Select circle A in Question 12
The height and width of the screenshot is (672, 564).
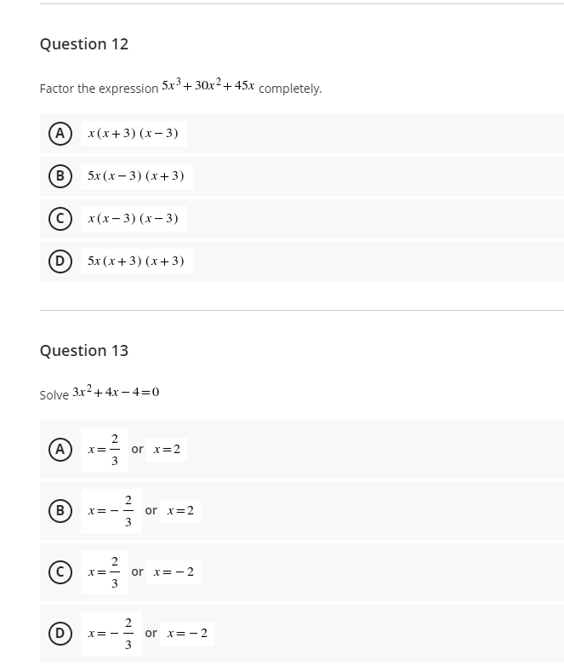tap(60, 133)
